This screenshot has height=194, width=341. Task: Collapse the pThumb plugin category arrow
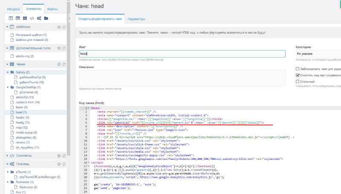click(x=8, y=172)
